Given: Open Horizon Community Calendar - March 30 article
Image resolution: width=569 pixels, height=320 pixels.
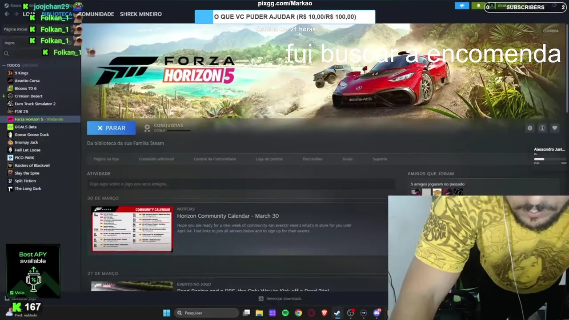Looking at the screenshot, I should pyautogui.click(x=228, y=216).
